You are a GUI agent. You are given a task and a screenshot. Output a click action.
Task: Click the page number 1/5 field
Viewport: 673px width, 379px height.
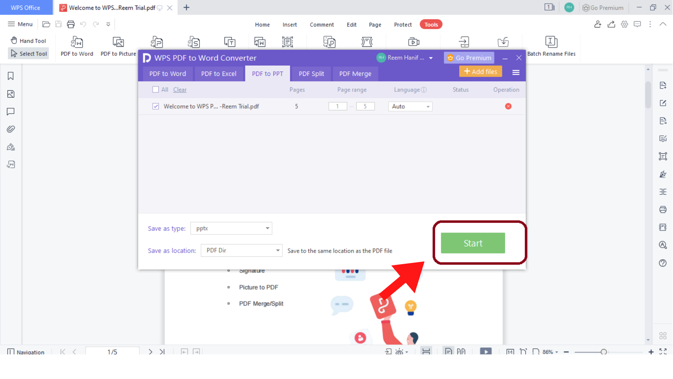click(x=112, y=352)
